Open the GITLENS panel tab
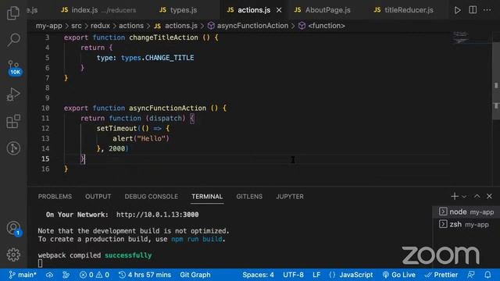500x281 pixels. click(x=249, y=197)
